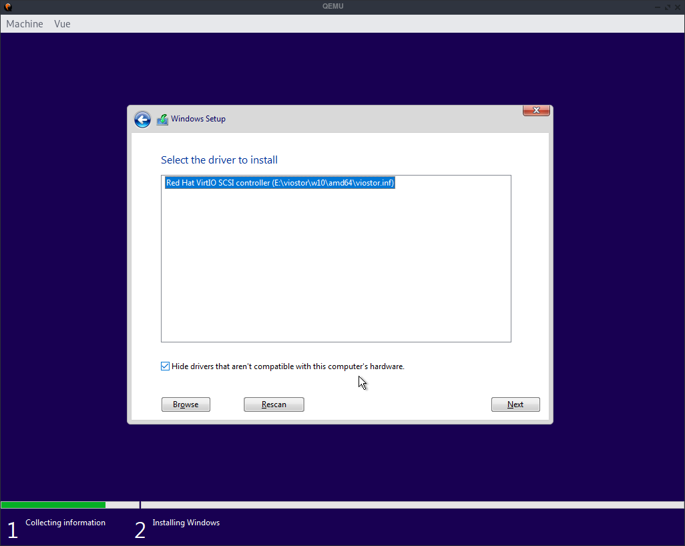The image size is (685, 546).
Task: Click the QEMU window icon area
Action: (x=8, y=6)
